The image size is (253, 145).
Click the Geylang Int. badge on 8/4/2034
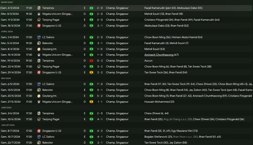click(39, 49)
